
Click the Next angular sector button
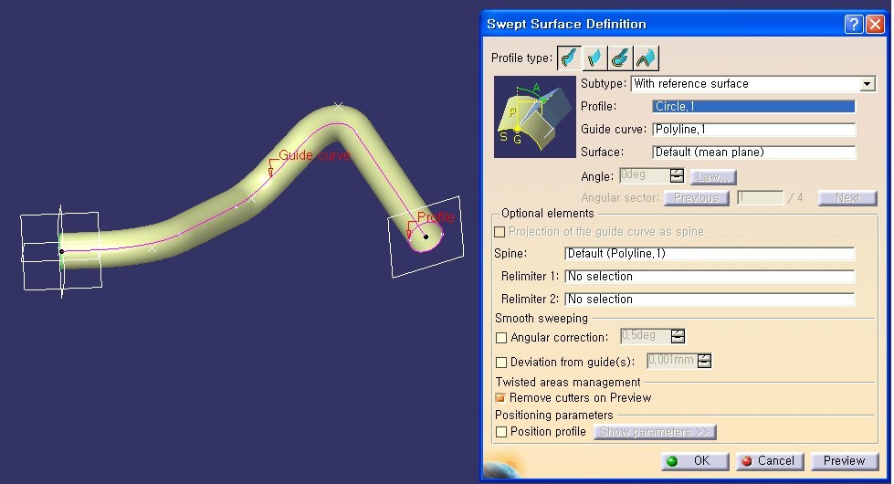pyautogui.click(x=847, y=198)
